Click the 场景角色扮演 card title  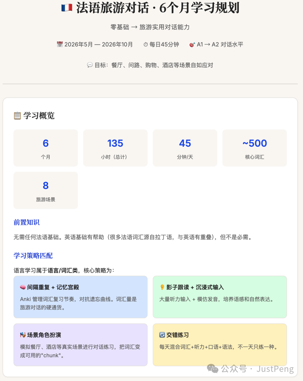pyautogui.click(x=44, y=335)
